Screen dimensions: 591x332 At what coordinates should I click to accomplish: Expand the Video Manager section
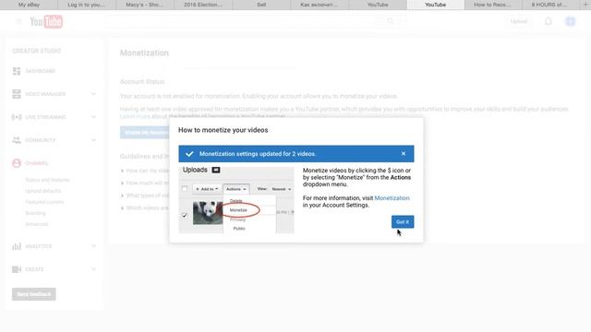click(93, 94)
